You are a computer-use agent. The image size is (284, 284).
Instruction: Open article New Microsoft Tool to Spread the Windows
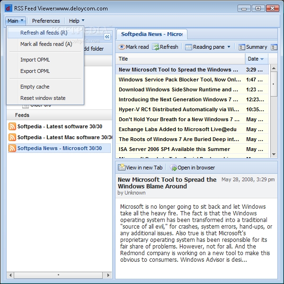click(x=192, y=70)
